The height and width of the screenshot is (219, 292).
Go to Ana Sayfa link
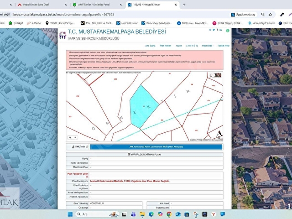click(x=150, y=46)
